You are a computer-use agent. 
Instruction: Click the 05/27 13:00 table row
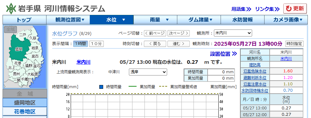(x=272, y=108)
